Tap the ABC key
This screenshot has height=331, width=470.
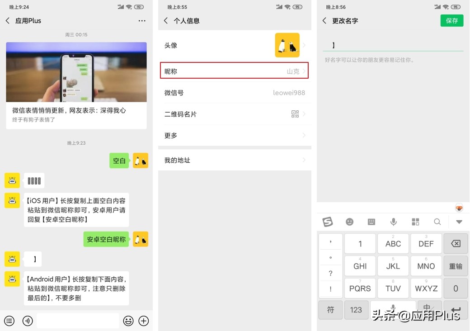(x=393, y=244)
